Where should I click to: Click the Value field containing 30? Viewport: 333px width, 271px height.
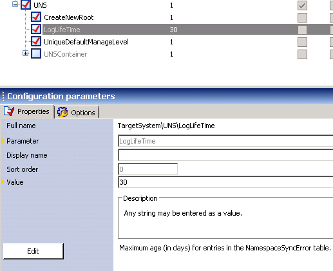click(x=225, y=182)
